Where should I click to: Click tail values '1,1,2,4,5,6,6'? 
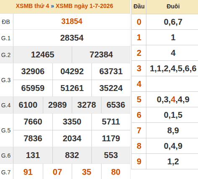click(x=173, y=68)
